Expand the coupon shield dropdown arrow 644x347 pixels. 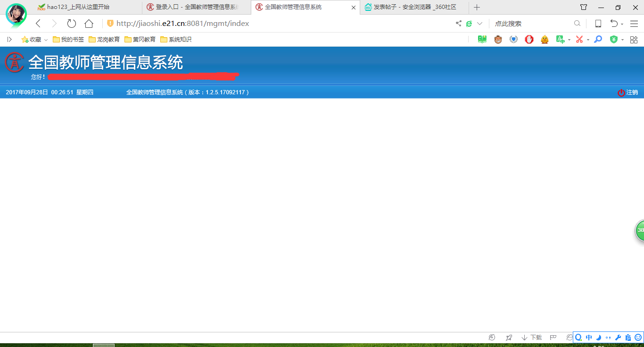point(623,40)
